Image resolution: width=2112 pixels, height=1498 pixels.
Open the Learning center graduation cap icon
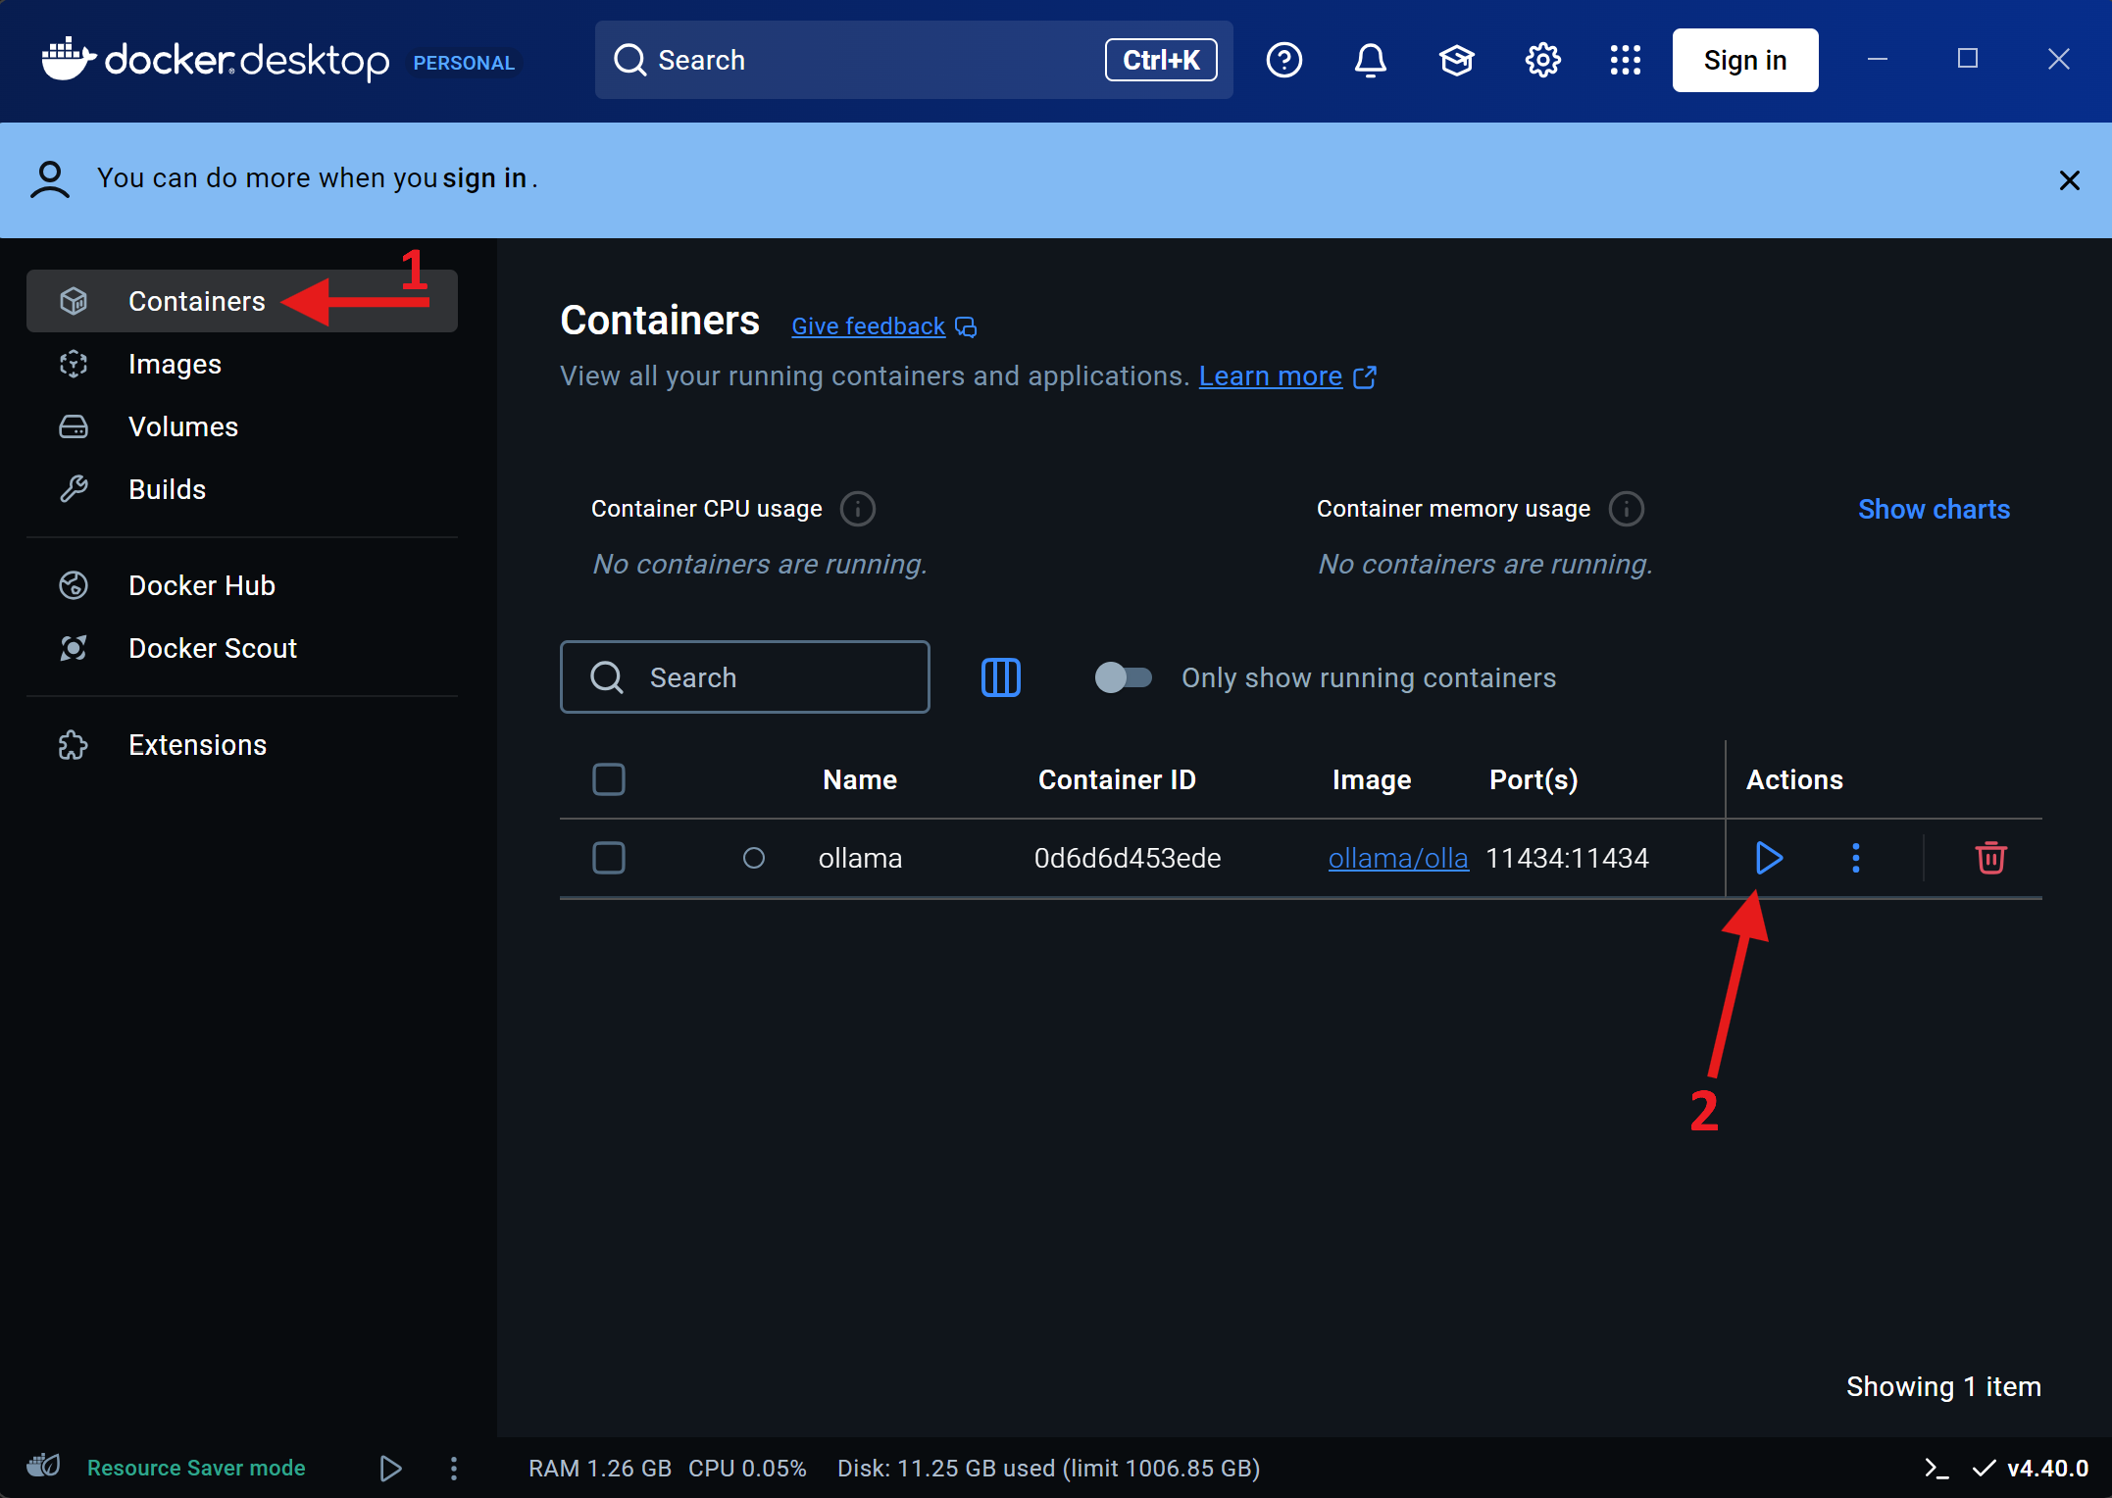click(1456, 61)
